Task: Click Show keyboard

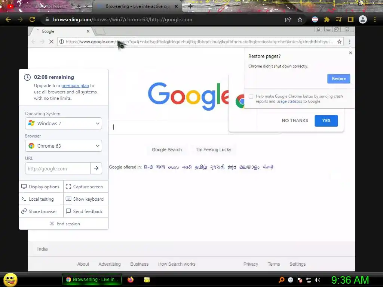Action: 86,199
